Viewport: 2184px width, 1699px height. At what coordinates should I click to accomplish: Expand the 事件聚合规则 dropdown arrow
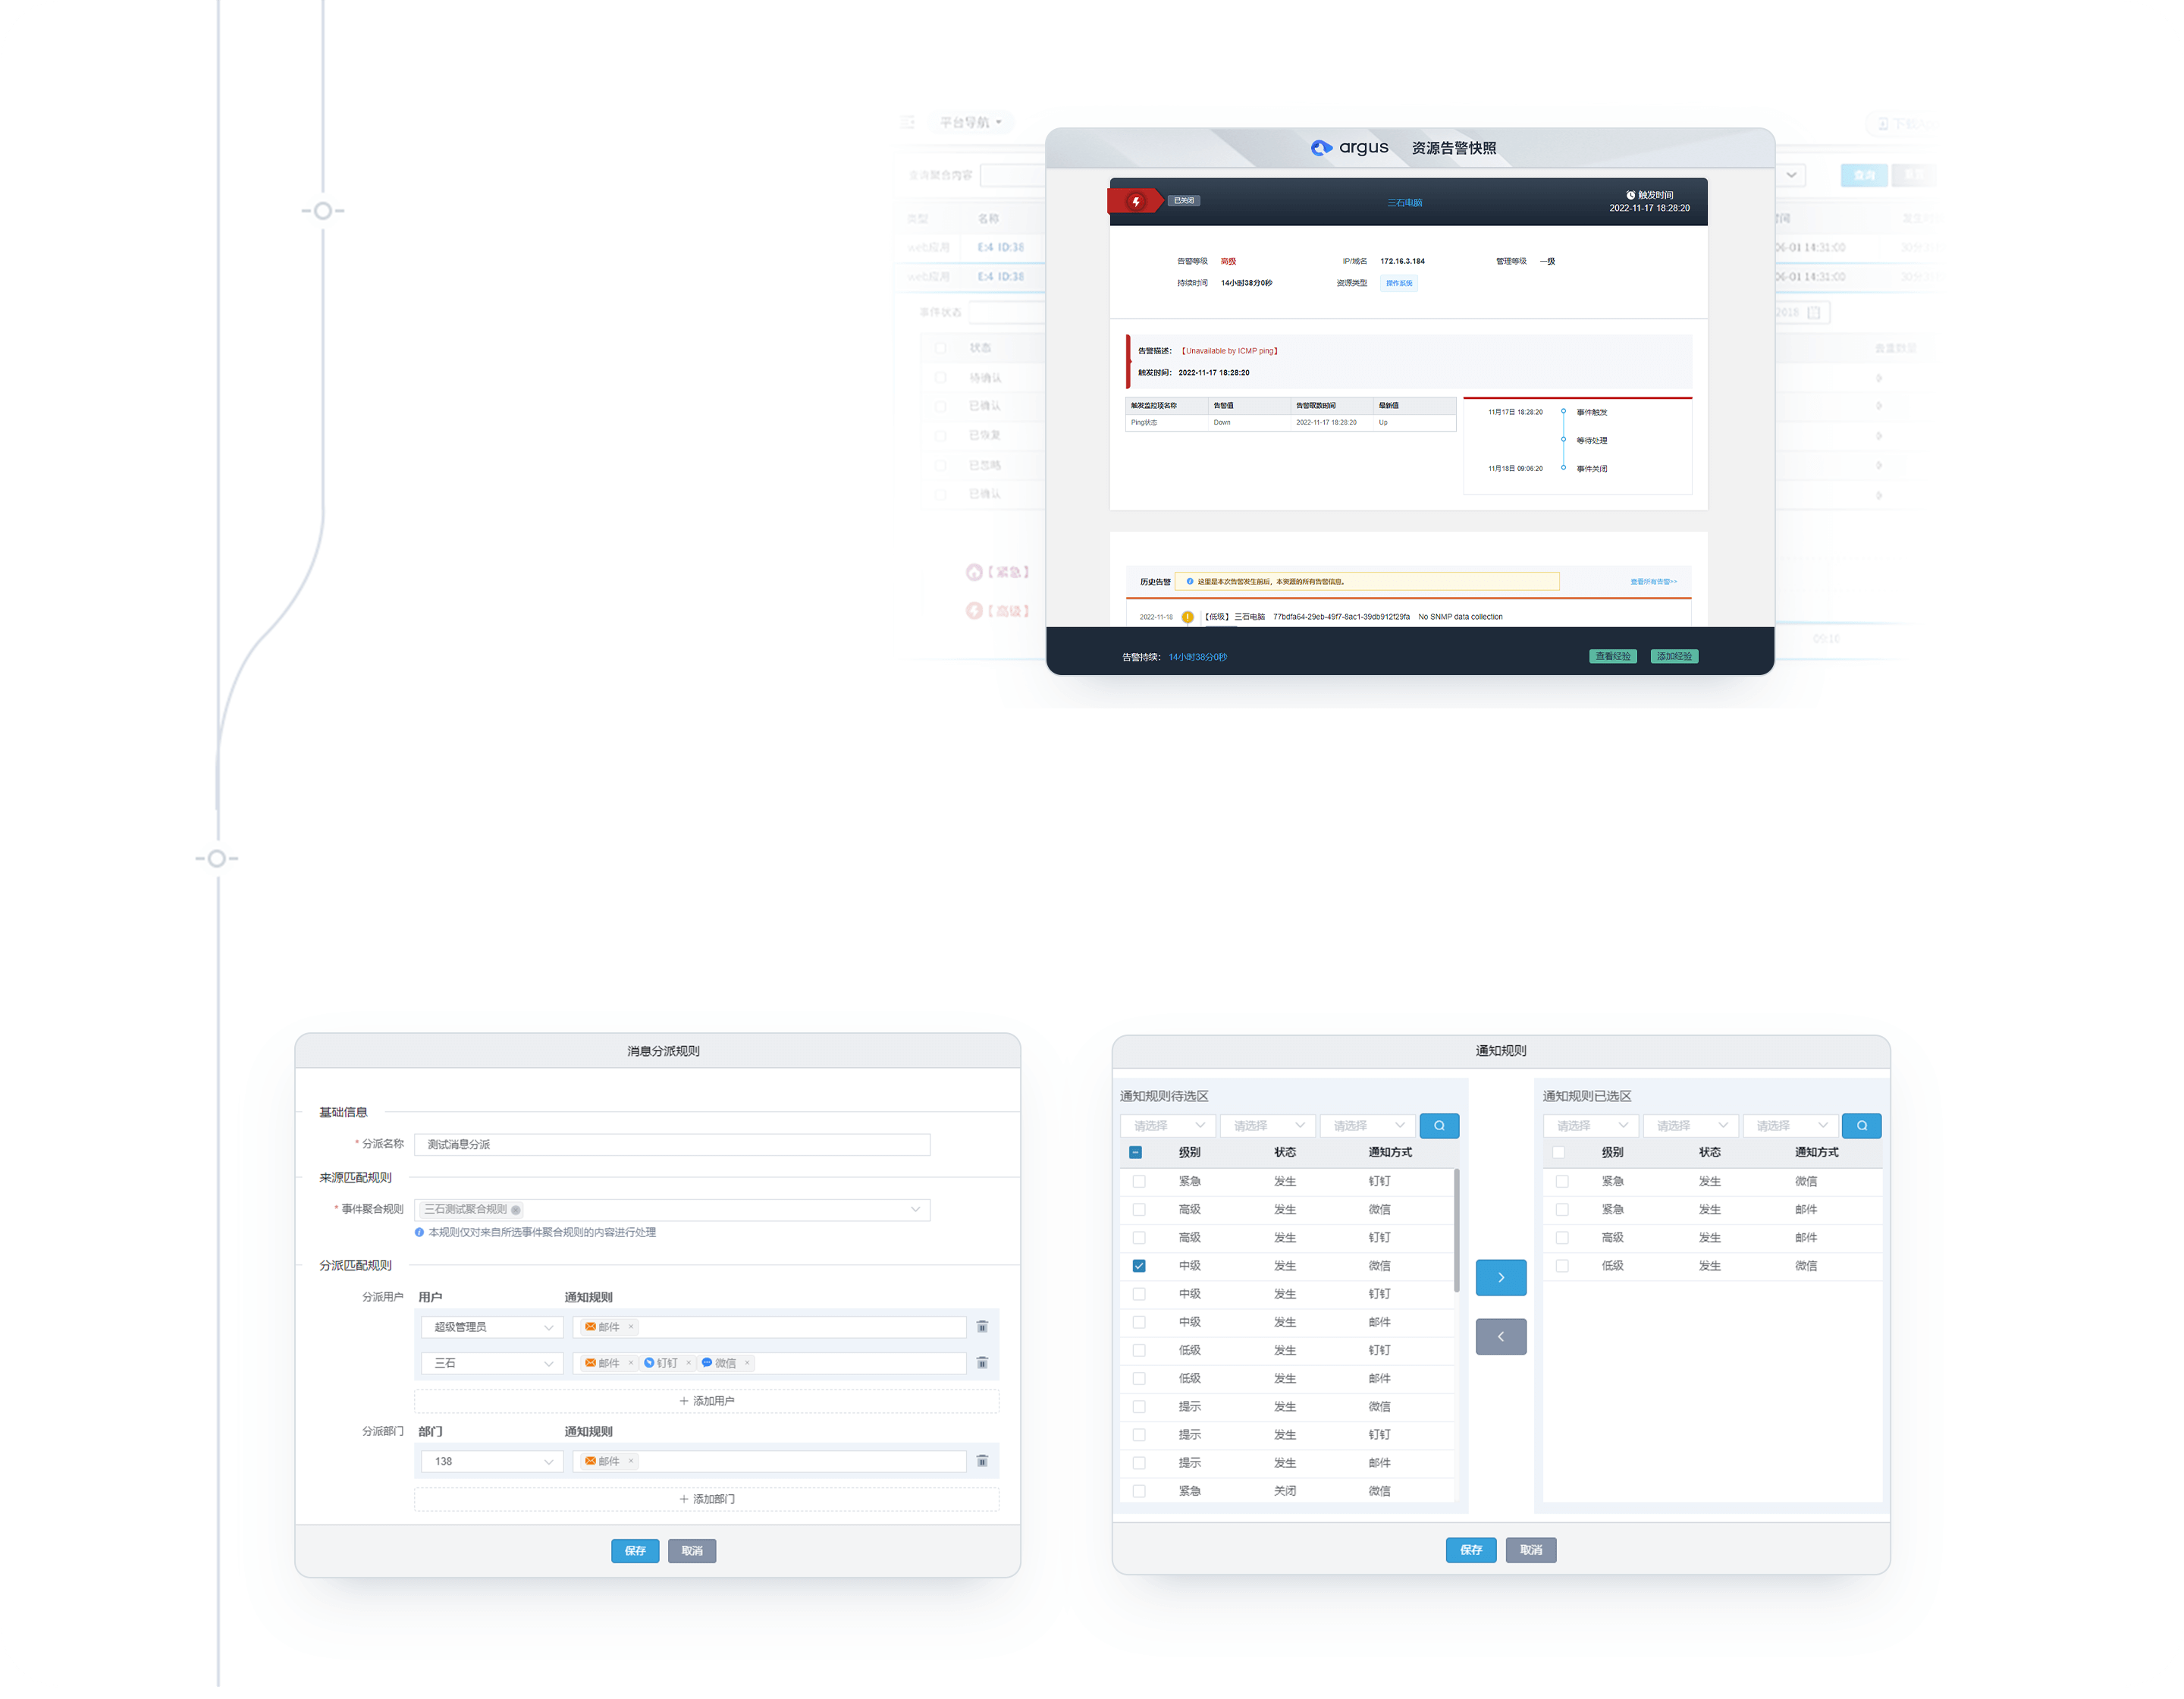click(x=915, y=1210)
